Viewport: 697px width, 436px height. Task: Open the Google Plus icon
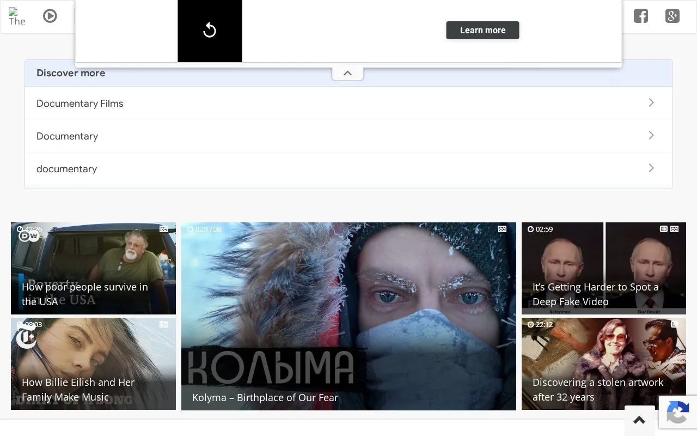coord(672,16)
